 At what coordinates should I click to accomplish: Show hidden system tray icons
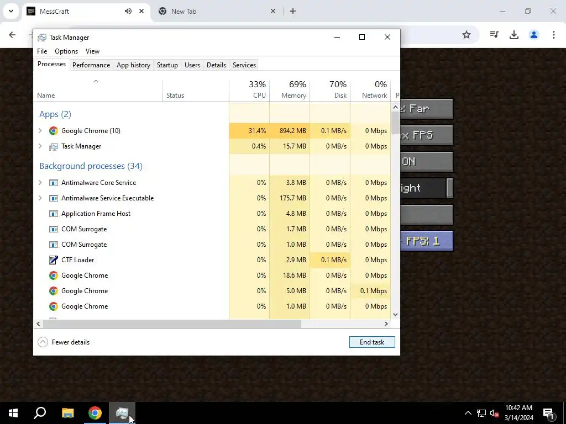[x=468, y=413]
